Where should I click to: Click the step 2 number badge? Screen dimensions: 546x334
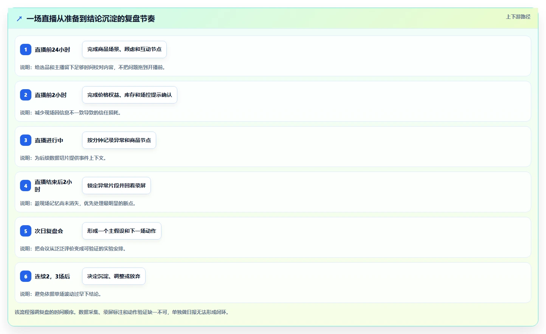coord(26,95)
